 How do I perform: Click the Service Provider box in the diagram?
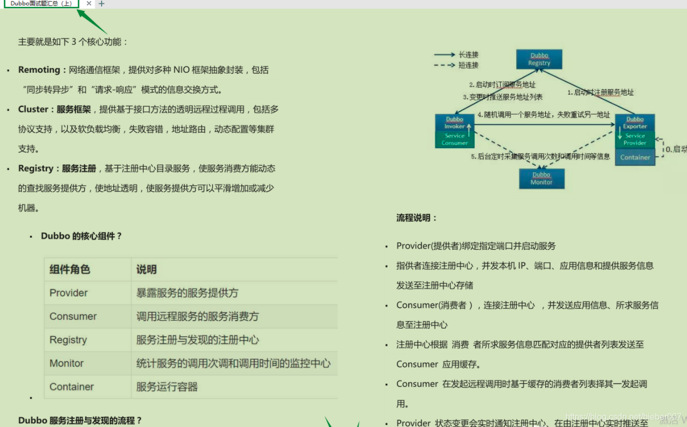click(x=635, y=139)
